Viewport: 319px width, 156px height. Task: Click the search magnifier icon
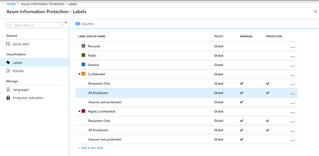(x=10, y=25)
